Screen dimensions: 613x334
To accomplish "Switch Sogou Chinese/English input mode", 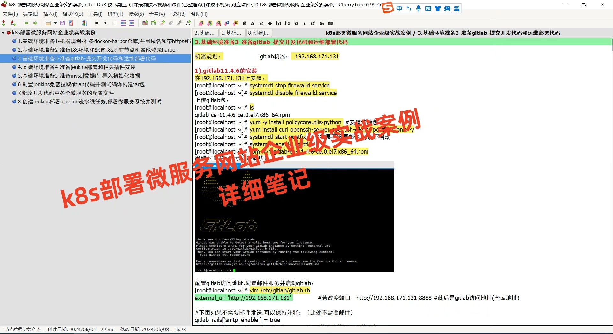I will [x=399, y=8].
